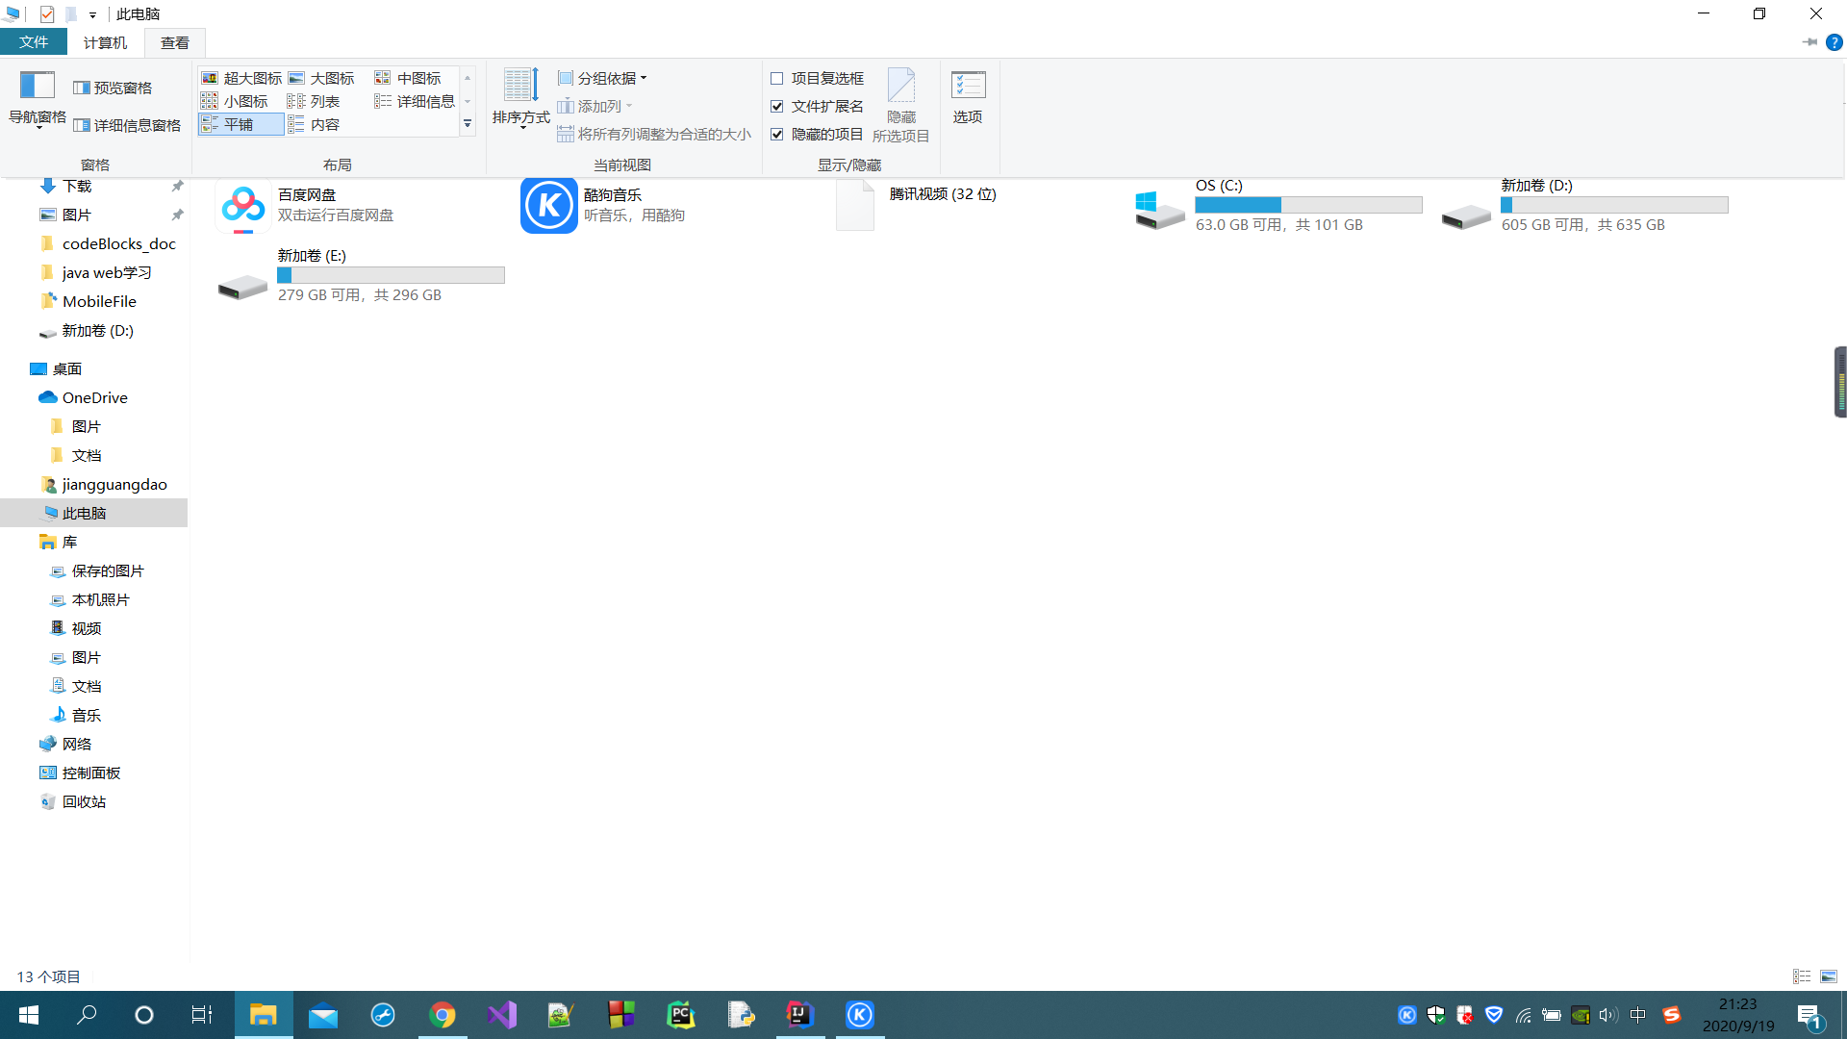Switch to large thumbnails view in the status bar
This screenshot has height=1039, width=1847.
point(1829,976)
